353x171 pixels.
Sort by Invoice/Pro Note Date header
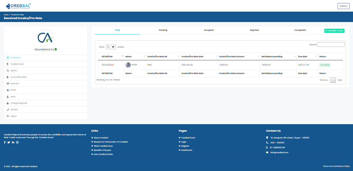point(199,56)
